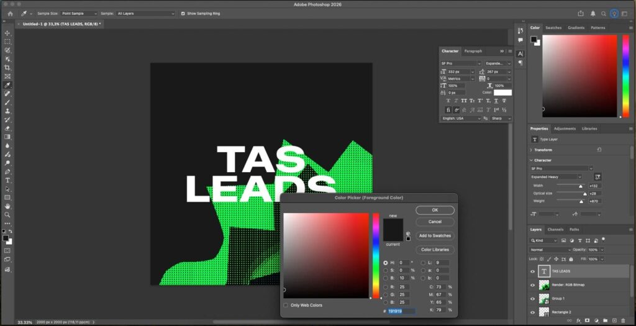Open the layer blend mode Normal dropdown
The image size is (636, 326).
click(x=550, y=250)
